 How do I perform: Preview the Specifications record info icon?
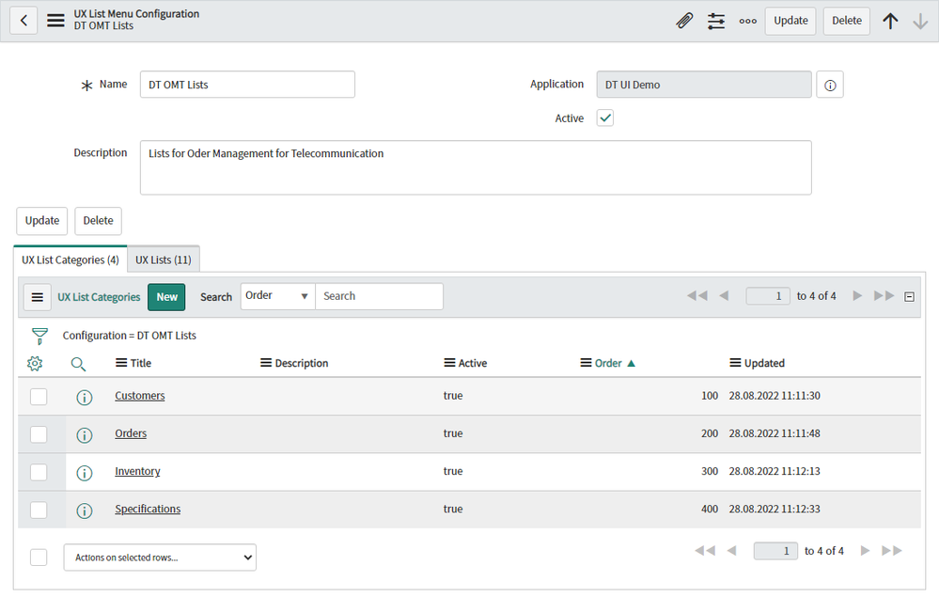(85, 511)
